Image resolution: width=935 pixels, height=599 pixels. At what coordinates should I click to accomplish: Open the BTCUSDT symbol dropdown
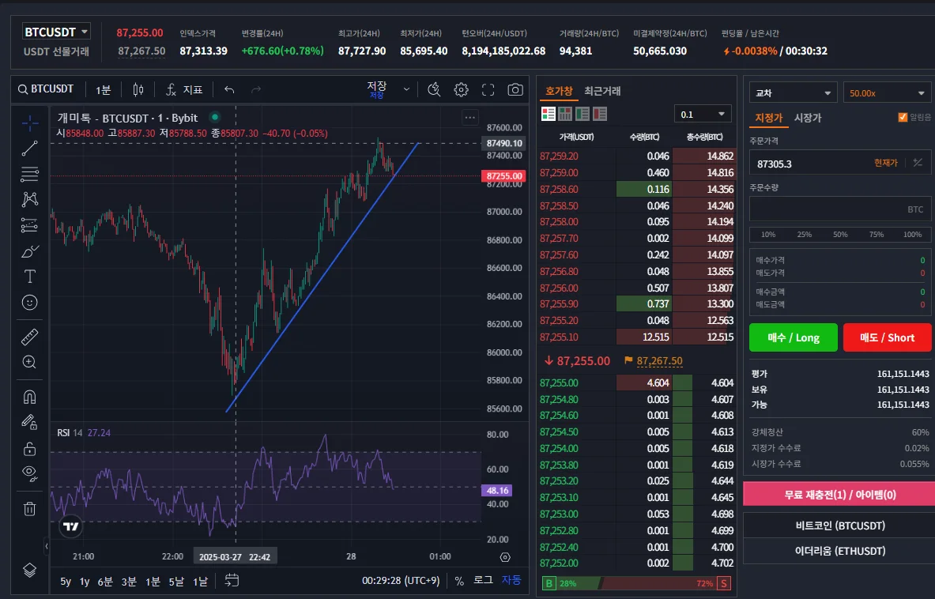pyautogui.click(x=56, y=32)
